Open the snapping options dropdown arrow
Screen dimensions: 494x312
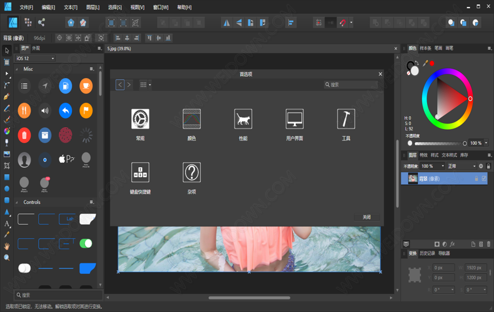[351, 22]
